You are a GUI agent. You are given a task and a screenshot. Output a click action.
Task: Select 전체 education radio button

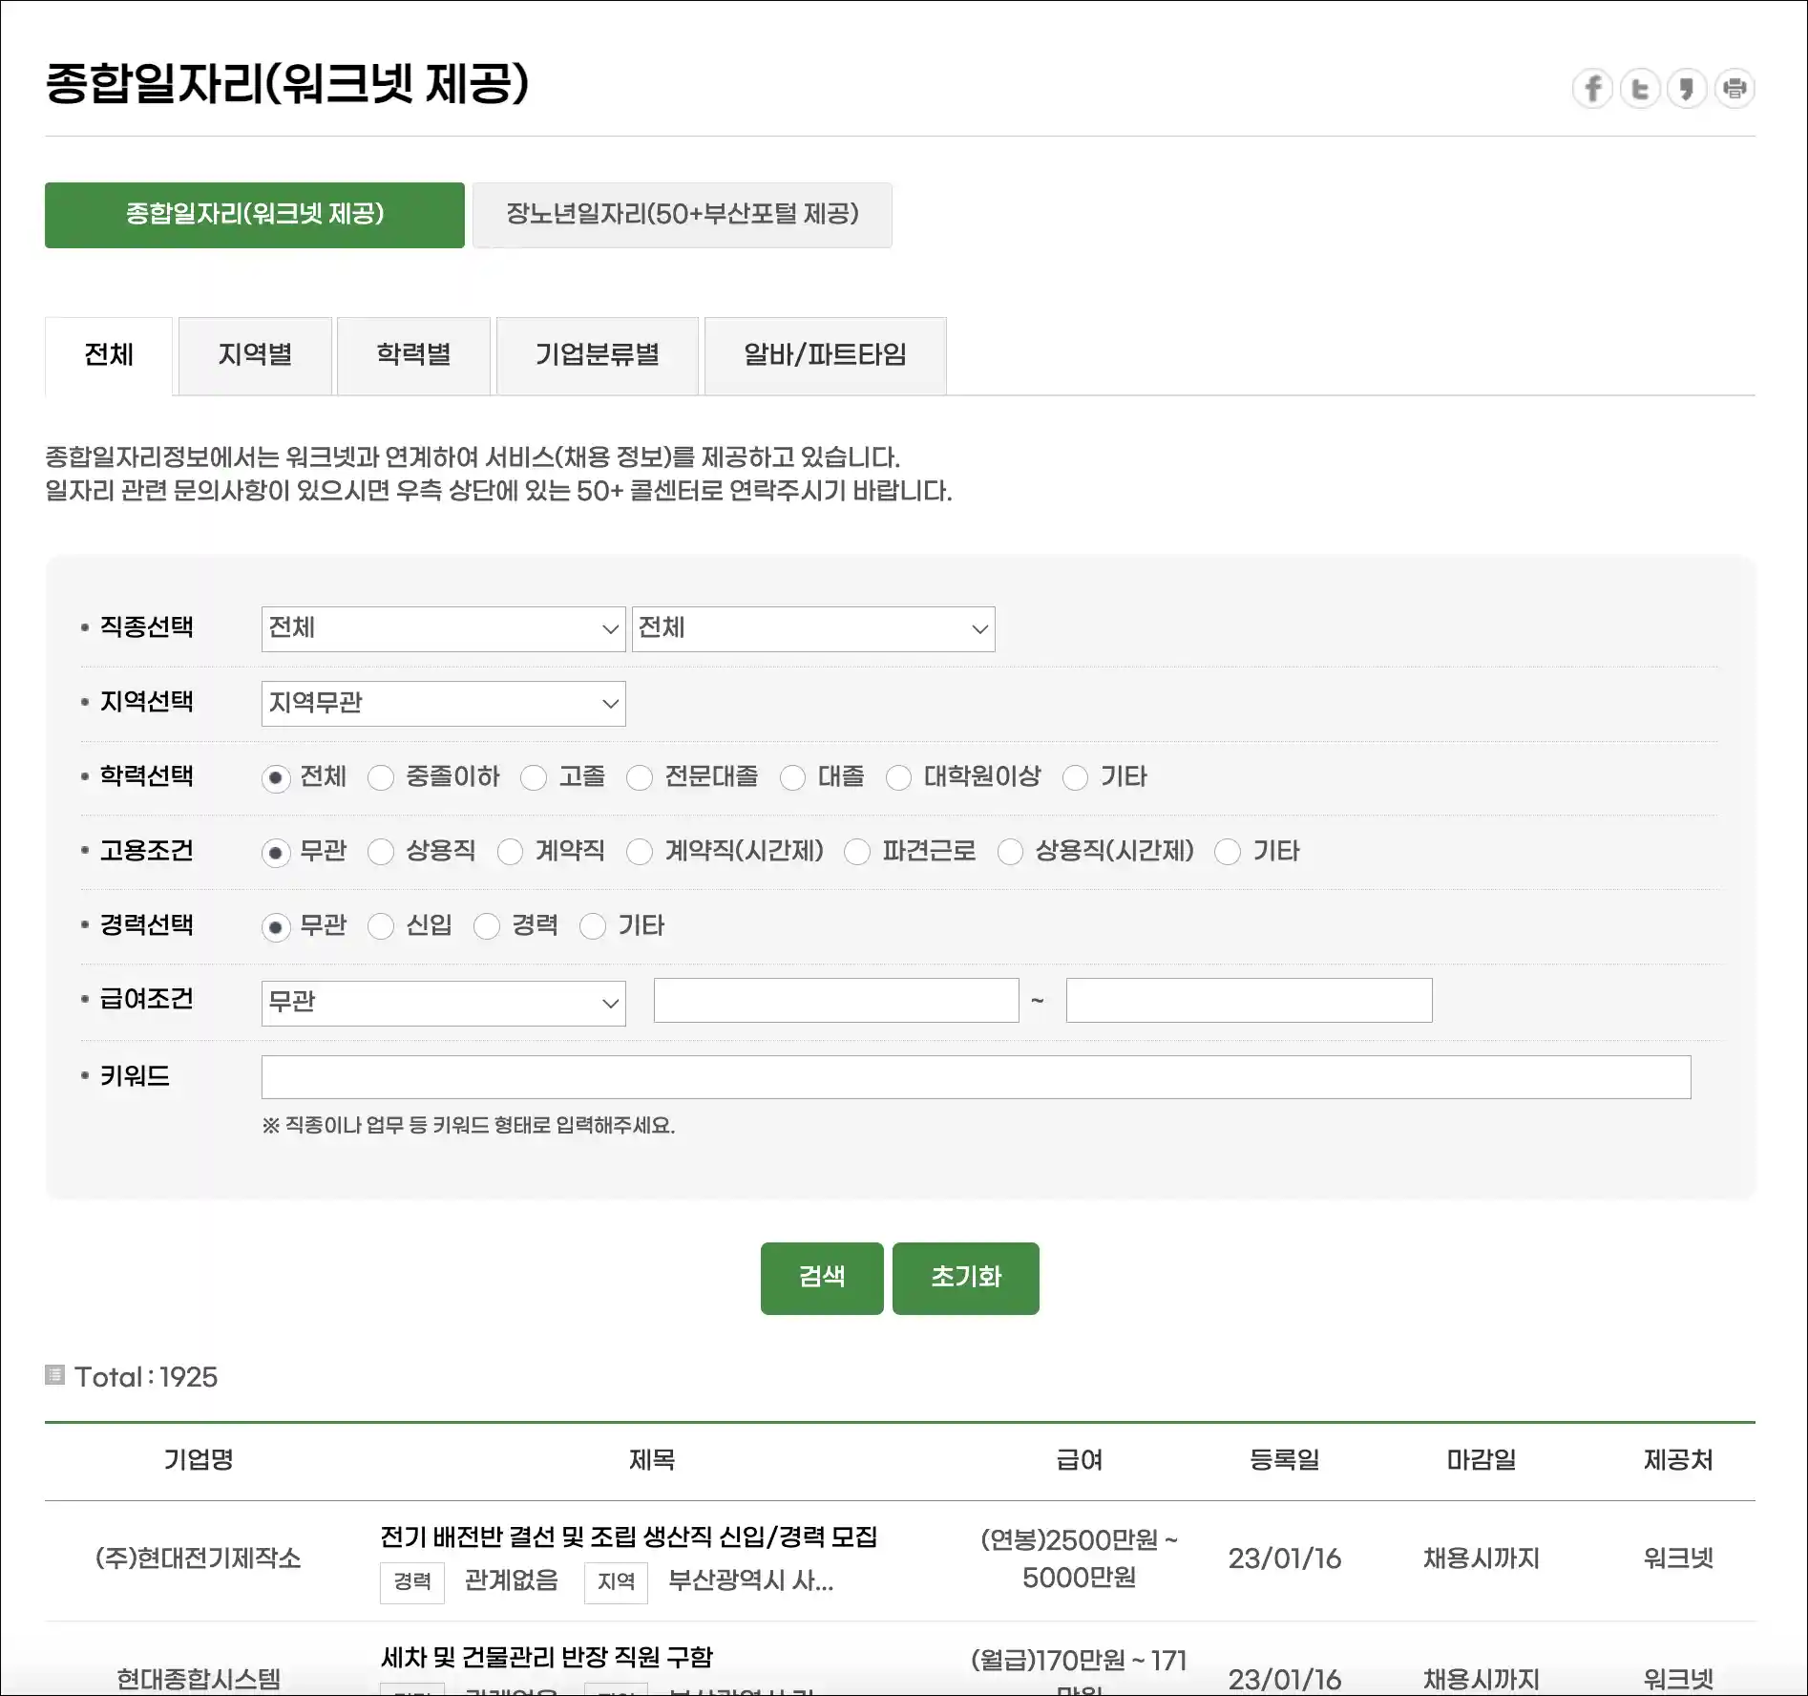276,778
